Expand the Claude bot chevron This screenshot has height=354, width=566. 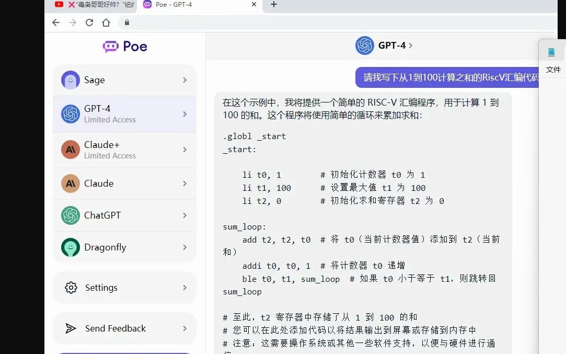[x=184, y=183]
